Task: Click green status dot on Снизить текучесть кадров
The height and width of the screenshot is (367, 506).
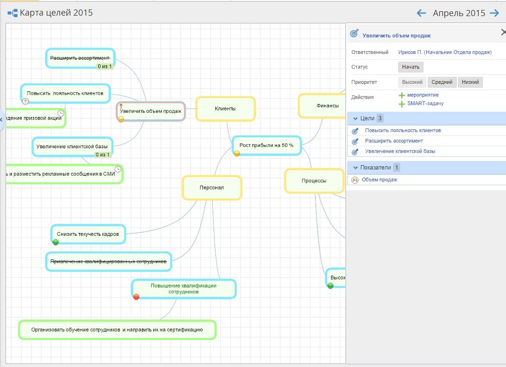Action: (x=55, y=242)
